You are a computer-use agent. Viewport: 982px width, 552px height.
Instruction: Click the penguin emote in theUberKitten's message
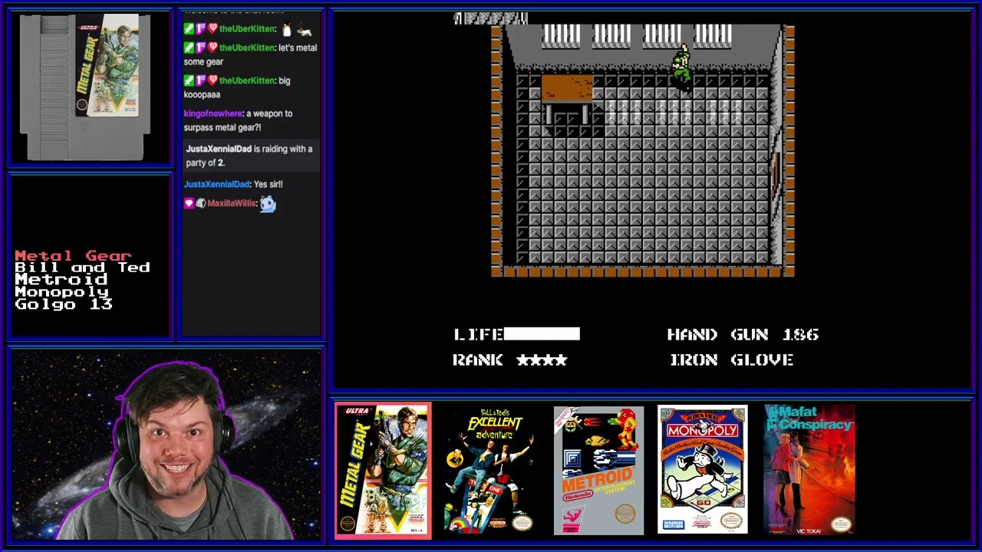[287, 30]
